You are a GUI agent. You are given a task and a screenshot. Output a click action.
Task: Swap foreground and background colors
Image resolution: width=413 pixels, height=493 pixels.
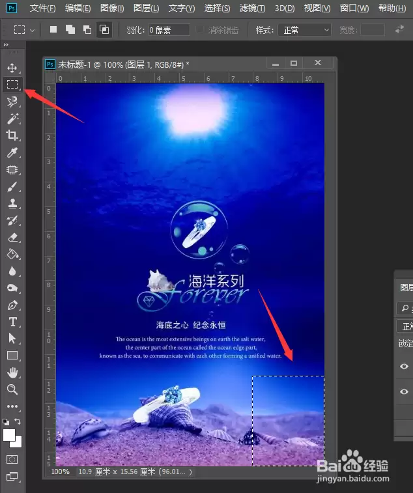tap(18, 421)
